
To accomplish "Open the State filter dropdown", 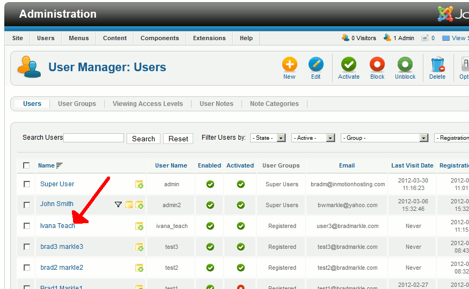I will [x=268, y=138].
